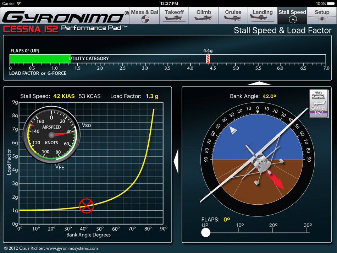Tap the red hatched 4.4g limit marker
Viewport: 337px width, 253px height.
[x=208, y=59]
